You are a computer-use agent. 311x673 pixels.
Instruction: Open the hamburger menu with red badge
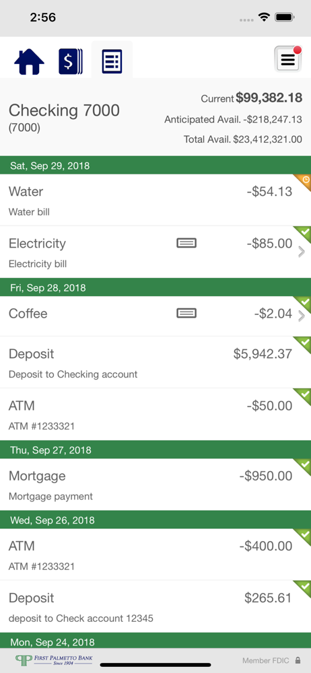[x=288, y=59]
